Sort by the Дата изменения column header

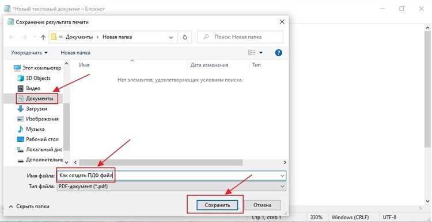209,65
